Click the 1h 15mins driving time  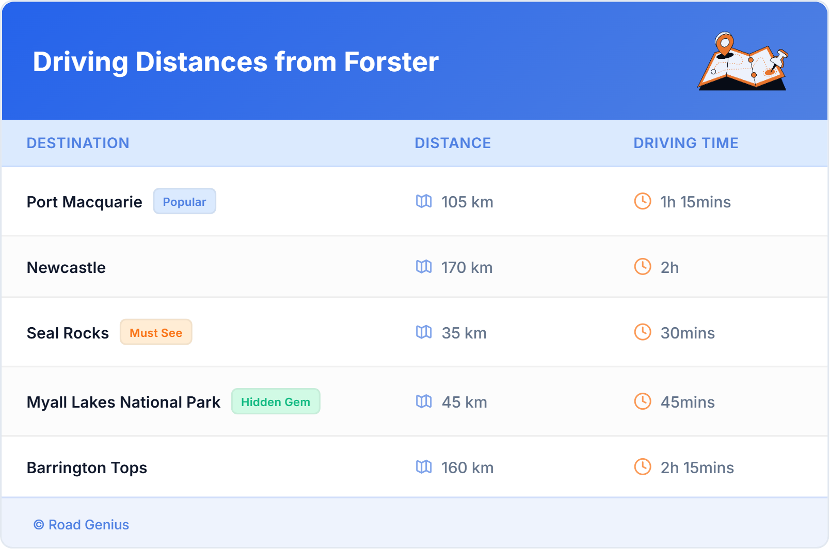point(695,202)
